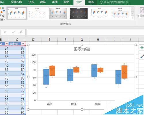The width and height of the screenshot is (144, 115).
Task: Apply the first white chart style thumbnail
Action: click(17, 13)
